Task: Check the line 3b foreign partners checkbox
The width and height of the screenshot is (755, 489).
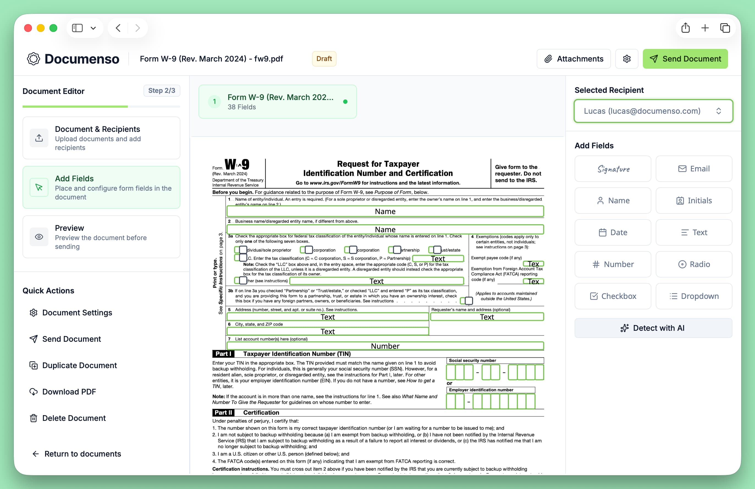Action: point(468,301)
